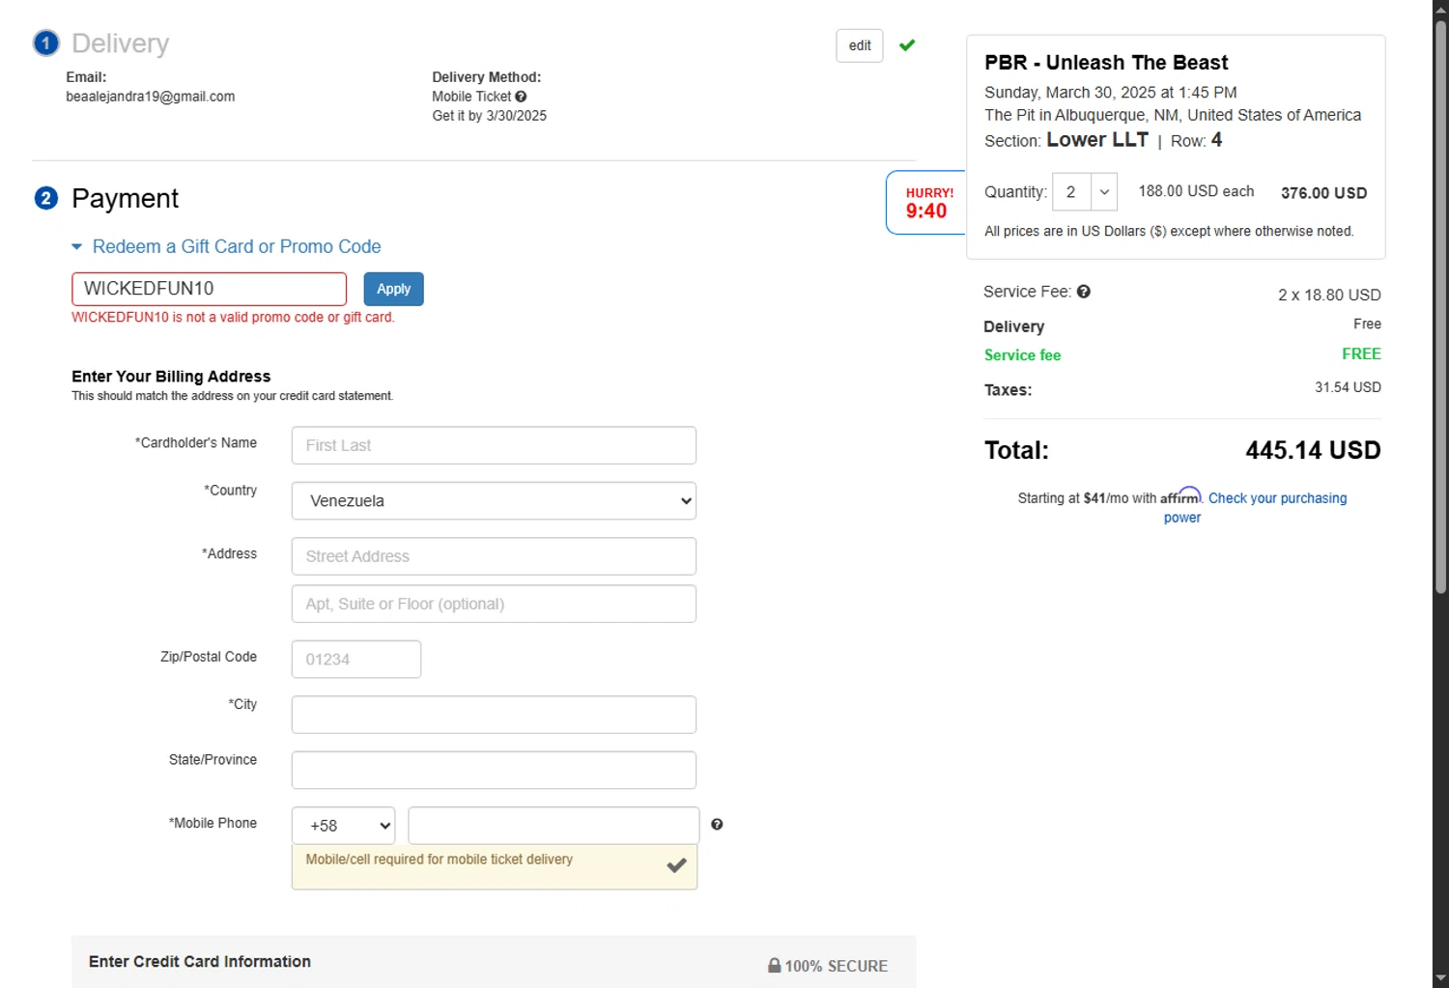Image resolution: width=1449 pixels, height=988 pixels.
Task: Click the 2 x 18.80 USD service fee amount
Action: click(1329, 295)
